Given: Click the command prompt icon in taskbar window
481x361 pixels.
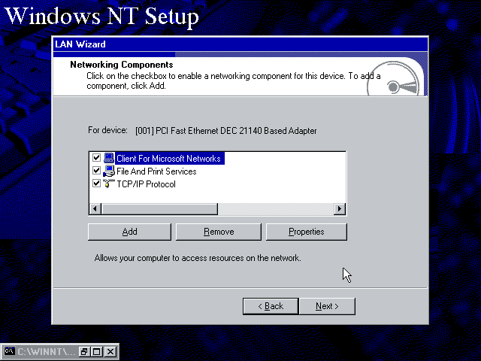Looking at the screenshot, I should coord(9,351).
